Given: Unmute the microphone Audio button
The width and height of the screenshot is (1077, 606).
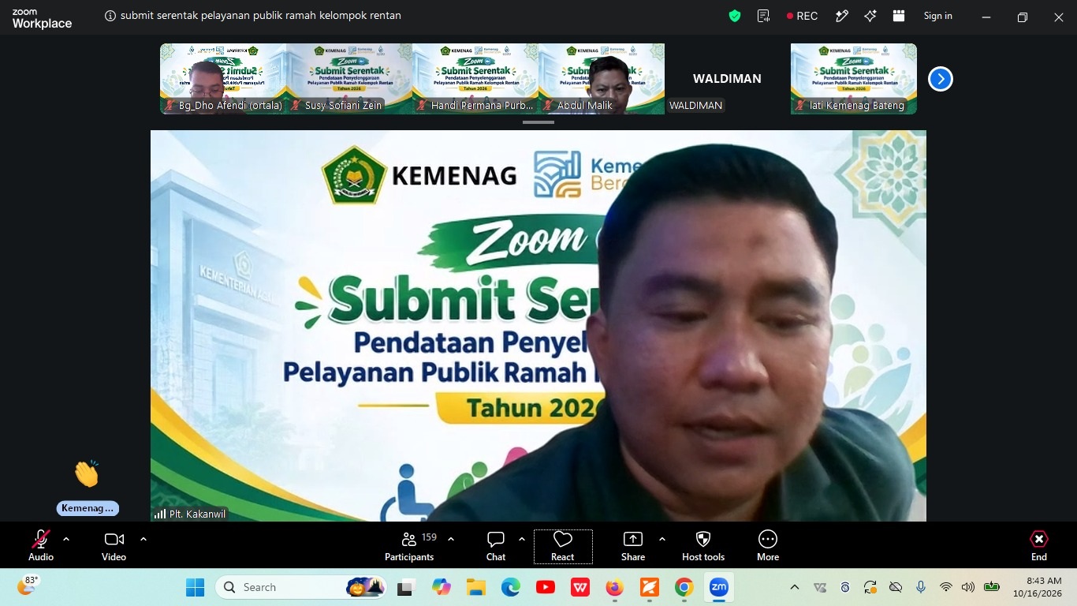Looking at the screenshot, I should click(x=41, y=546).
